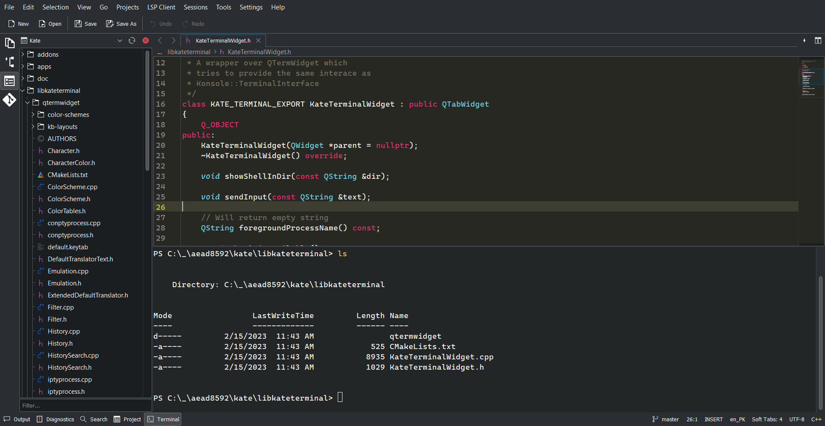Select the CMakeLists.txt file

(x=67, y=175)
